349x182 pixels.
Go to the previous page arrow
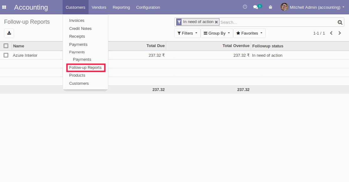tap(331, 33)
